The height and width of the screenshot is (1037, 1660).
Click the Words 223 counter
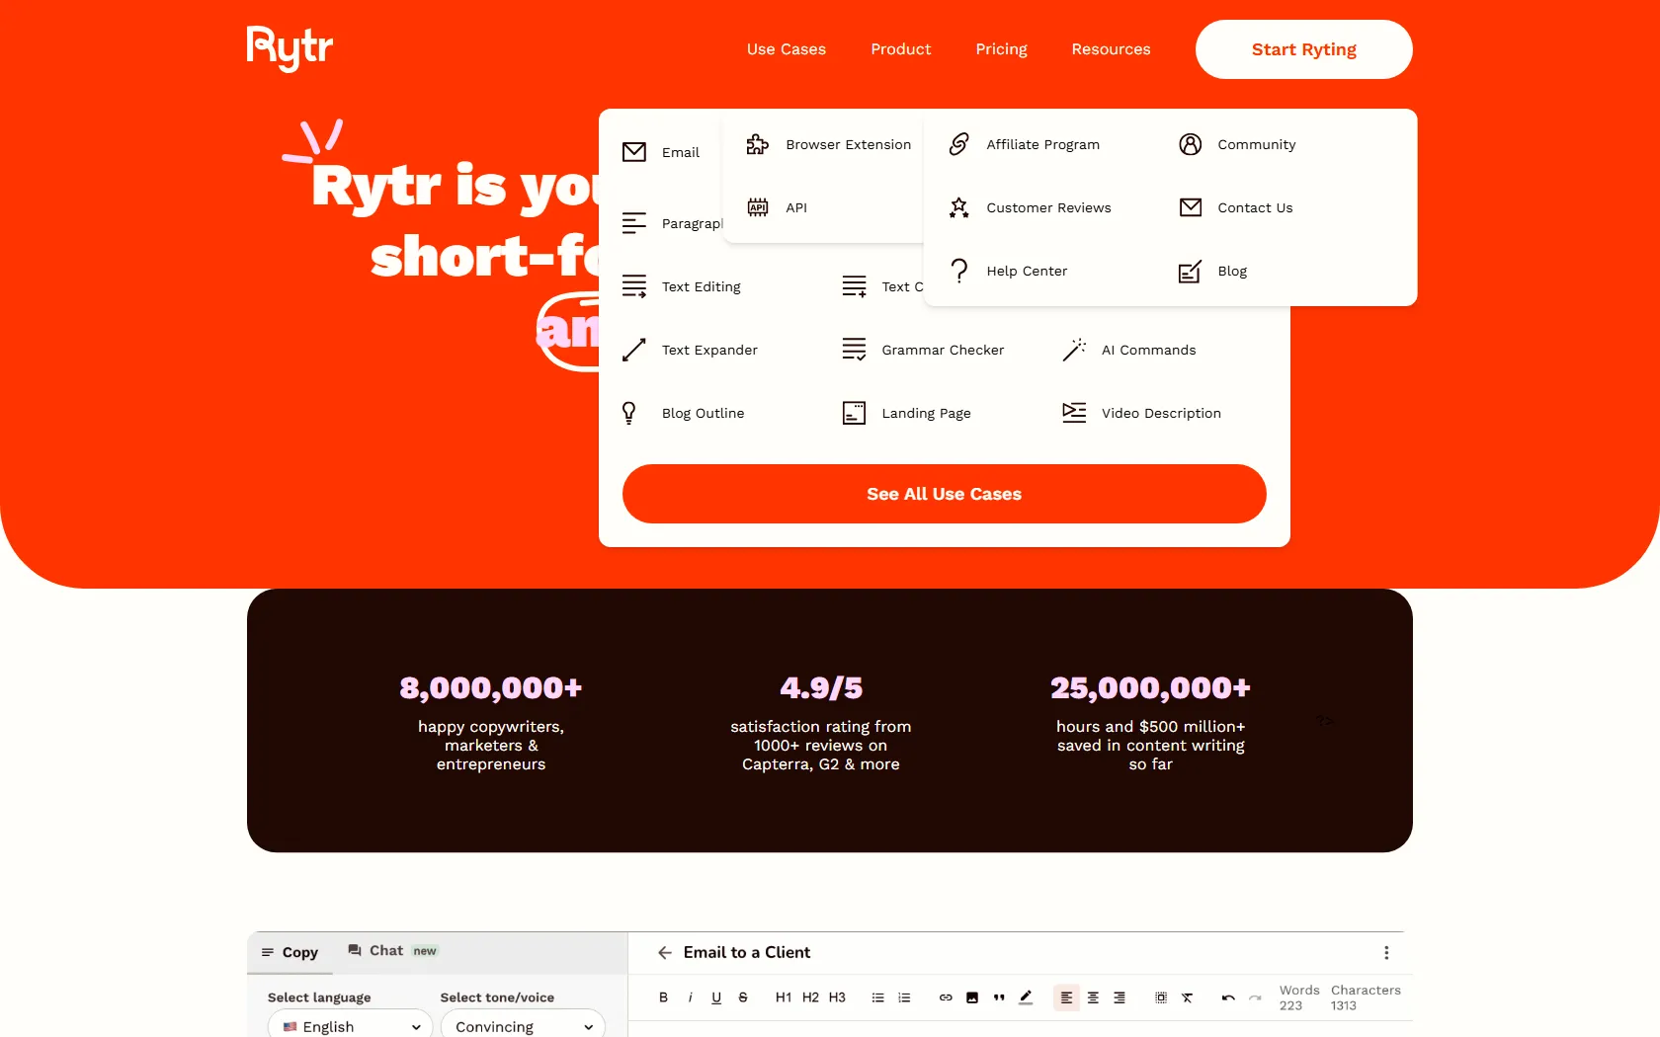(1299, 997)
